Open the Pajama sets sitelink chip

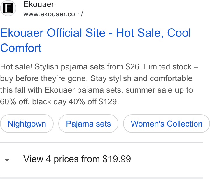click(x=88, y=124)
